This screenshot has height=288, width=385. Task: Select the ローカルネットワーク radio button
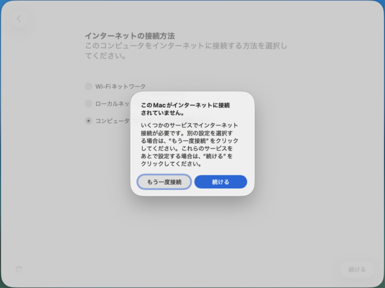[x=89, y=103]
